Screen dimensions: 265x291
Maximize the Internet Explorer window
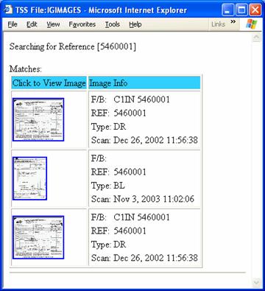(241, 10)
